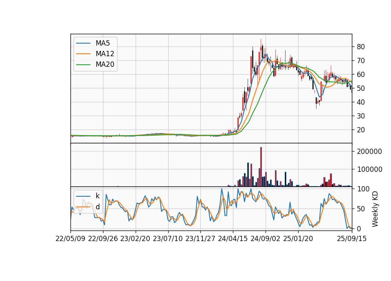Screen dimensions: 391x281
Task: Click the 23/07/10 date tick label
Action: click(x=168, y=239)
